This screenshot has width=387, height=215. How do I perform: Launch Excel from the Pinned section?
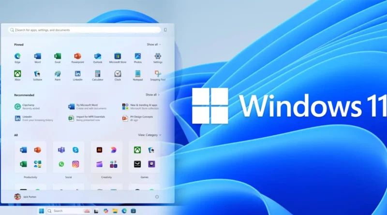(x=58, y=58)
